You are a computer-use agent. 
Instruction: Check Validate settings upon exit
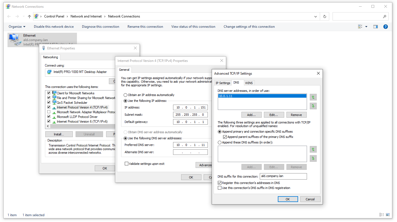tap(127, 164)
